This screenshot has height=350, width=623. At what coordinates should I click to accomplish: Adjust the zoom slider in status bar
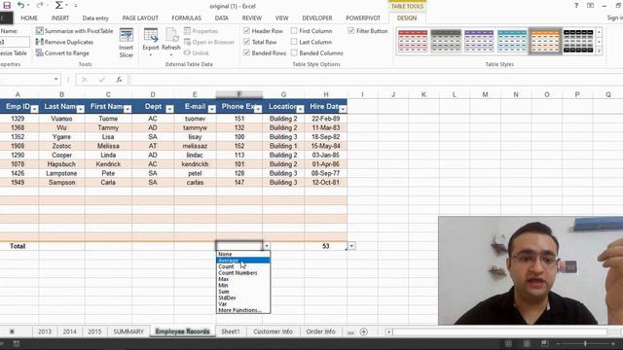point(585,343)
